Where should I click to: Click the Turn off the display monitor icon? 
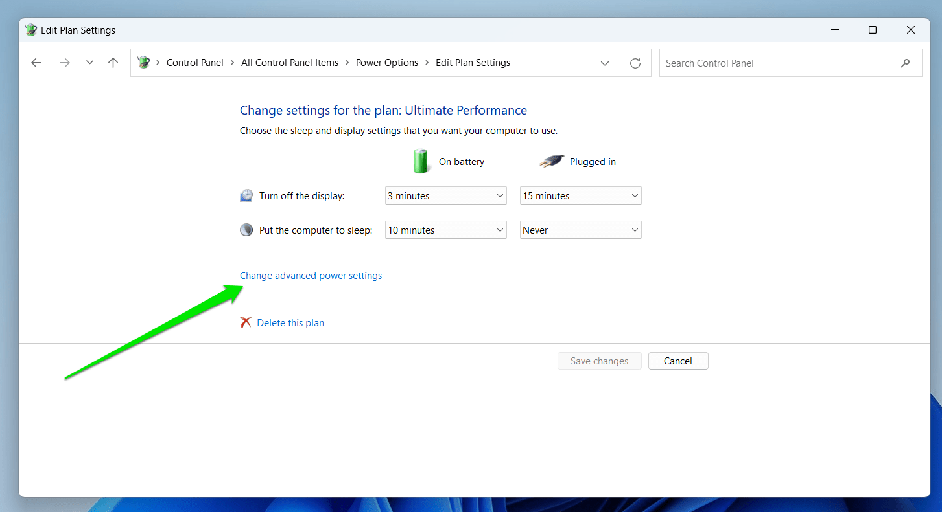pos(246,195)
